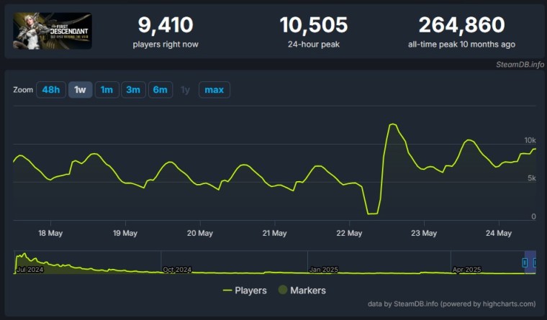
Task: Set chart zoom to 48h
Action: [x=51, y=90]
